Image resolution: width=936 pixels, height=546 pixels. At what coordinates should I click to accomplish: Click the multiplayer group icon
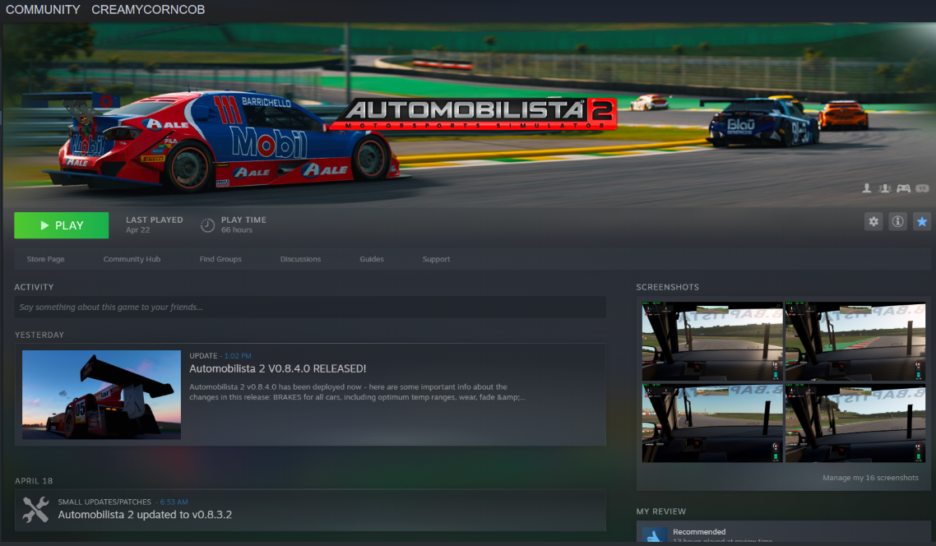click(885, 188)
